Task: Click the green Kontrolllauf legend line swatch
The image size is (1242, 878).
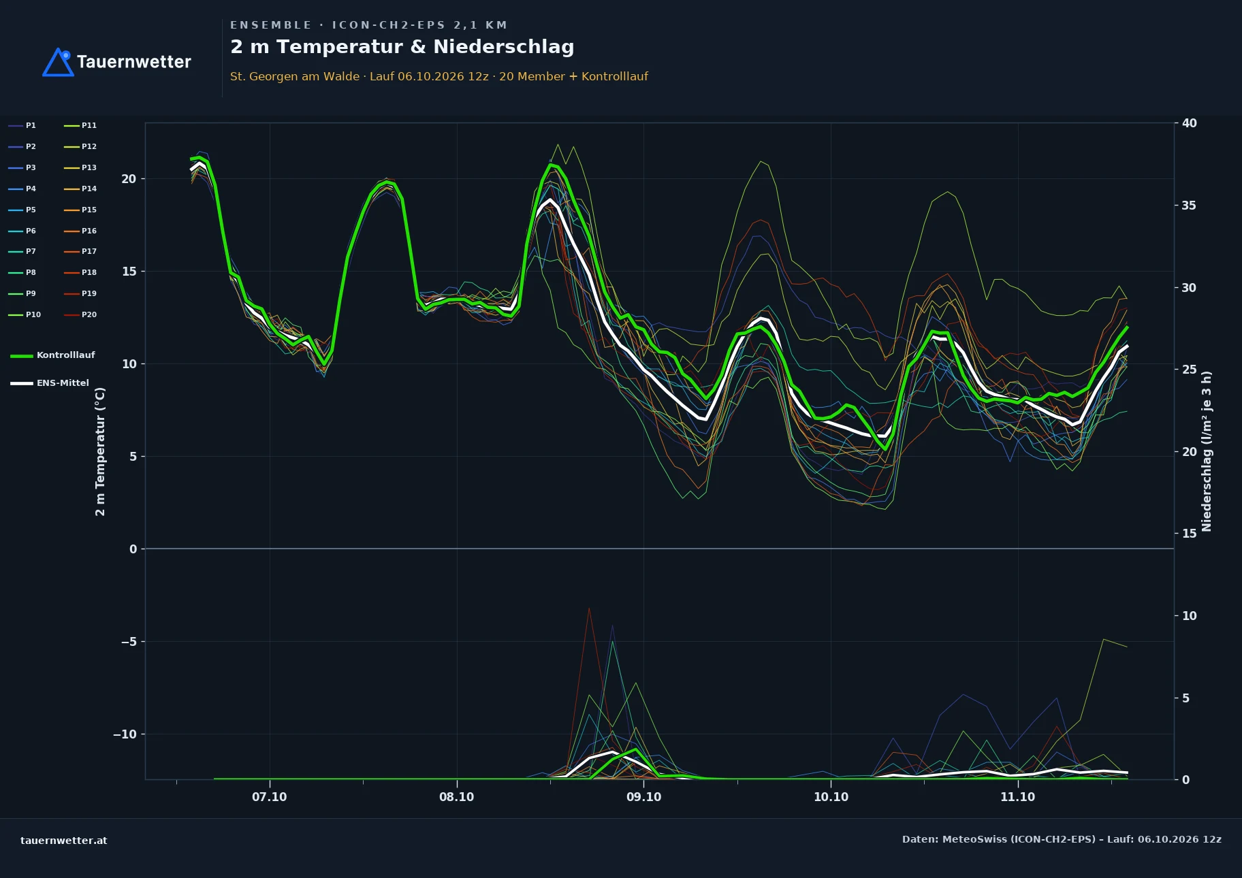Action: pos(22,356)
